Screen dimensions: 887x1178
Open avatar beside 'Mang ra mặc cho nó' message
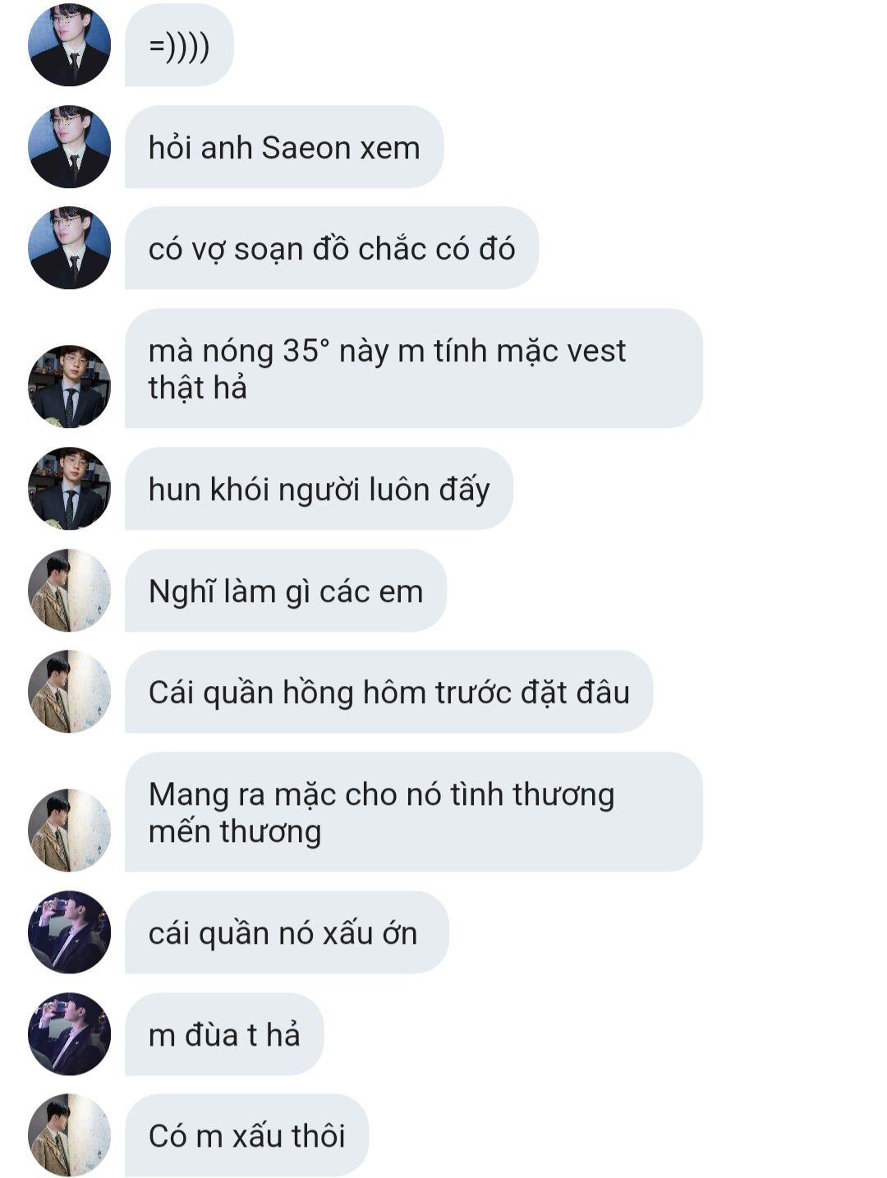69,830
